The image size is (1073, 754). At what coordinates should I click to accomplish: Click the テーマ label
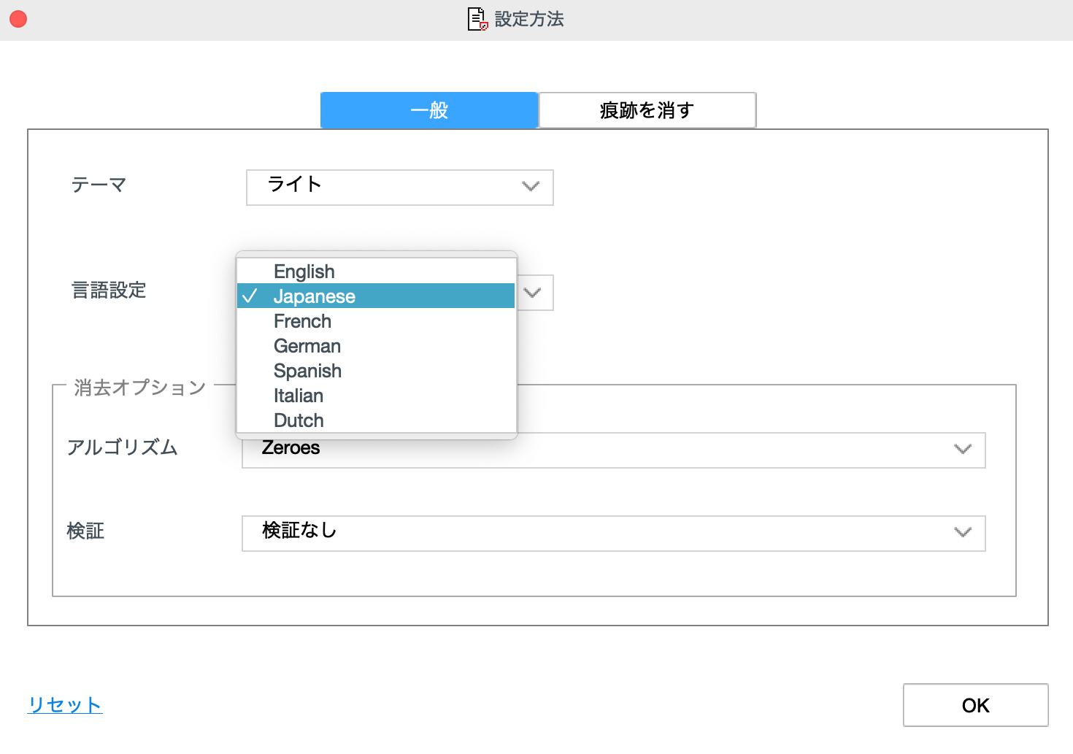click(x=99, y=185)
